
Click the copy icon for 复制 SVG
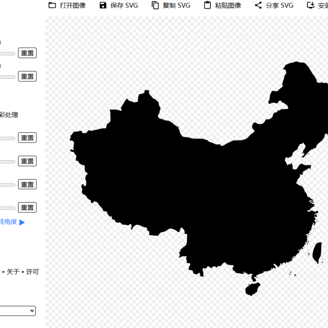pyautogui.click(x=155, y=5)
